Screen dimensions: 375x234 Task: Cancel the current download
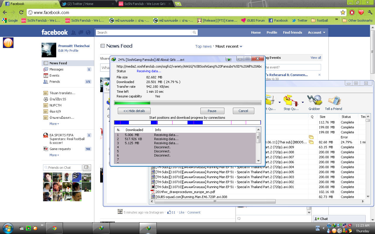[x=243, y=111]
